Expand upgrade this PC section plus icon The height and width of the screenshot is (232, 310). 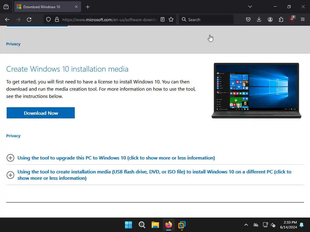[11, 158]
